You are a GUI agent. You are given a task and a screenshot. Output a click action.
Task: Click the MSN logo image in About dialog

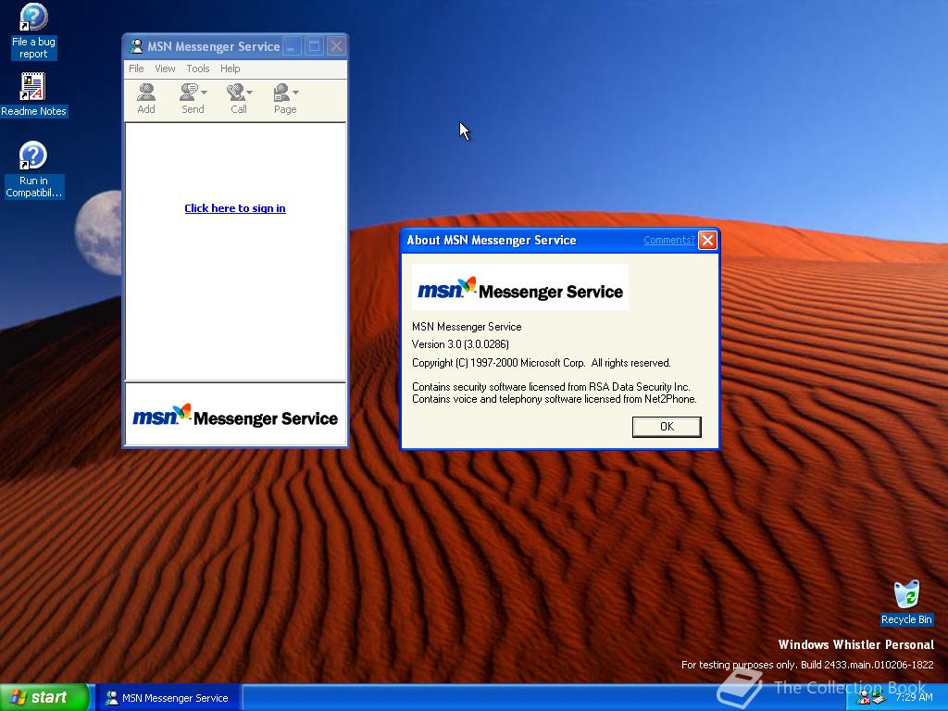pos(520,288)
